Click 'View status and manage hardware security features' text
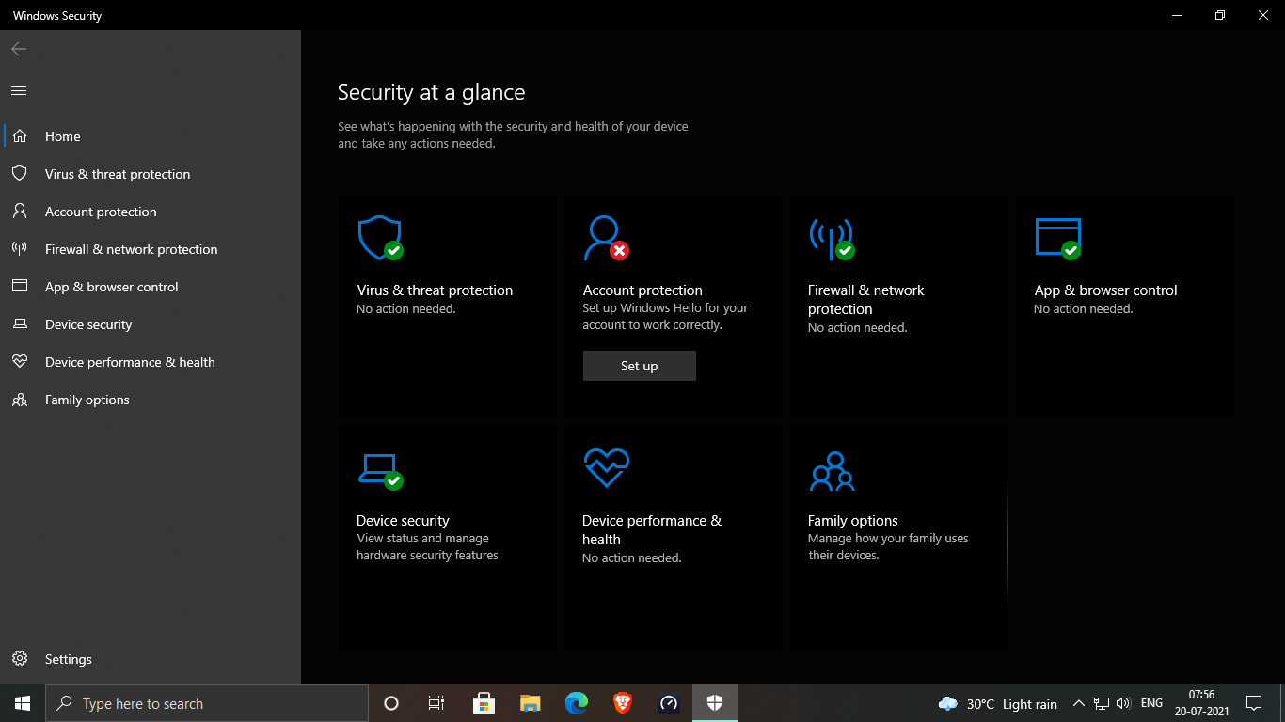 (427, 547)
